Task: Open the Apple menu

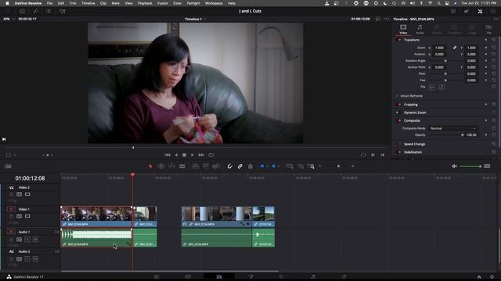Action: (x=7, y=3)
